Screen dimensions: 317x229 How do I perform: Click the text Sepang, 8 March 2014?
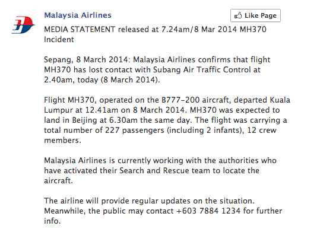point(86,60)
